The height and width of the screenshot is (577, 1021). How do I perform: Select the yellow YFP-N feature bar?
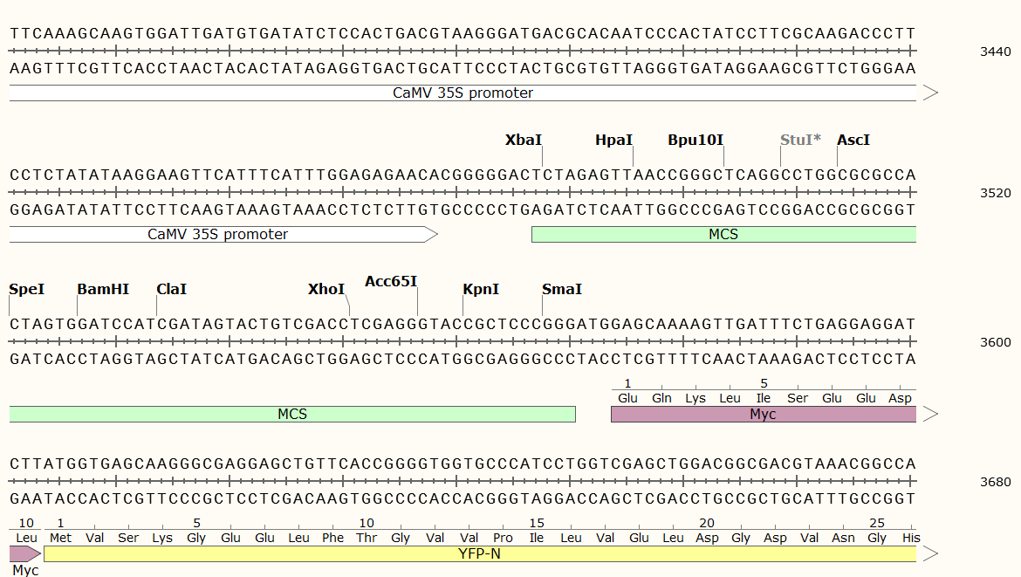(480, 553)
